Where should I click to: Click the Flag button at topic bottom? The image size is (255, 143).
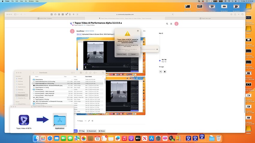tap(82, 131)
